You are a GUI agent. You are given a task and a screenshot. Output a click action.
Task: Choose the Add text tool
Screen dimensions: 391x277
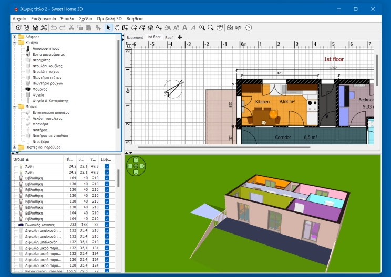159,28
